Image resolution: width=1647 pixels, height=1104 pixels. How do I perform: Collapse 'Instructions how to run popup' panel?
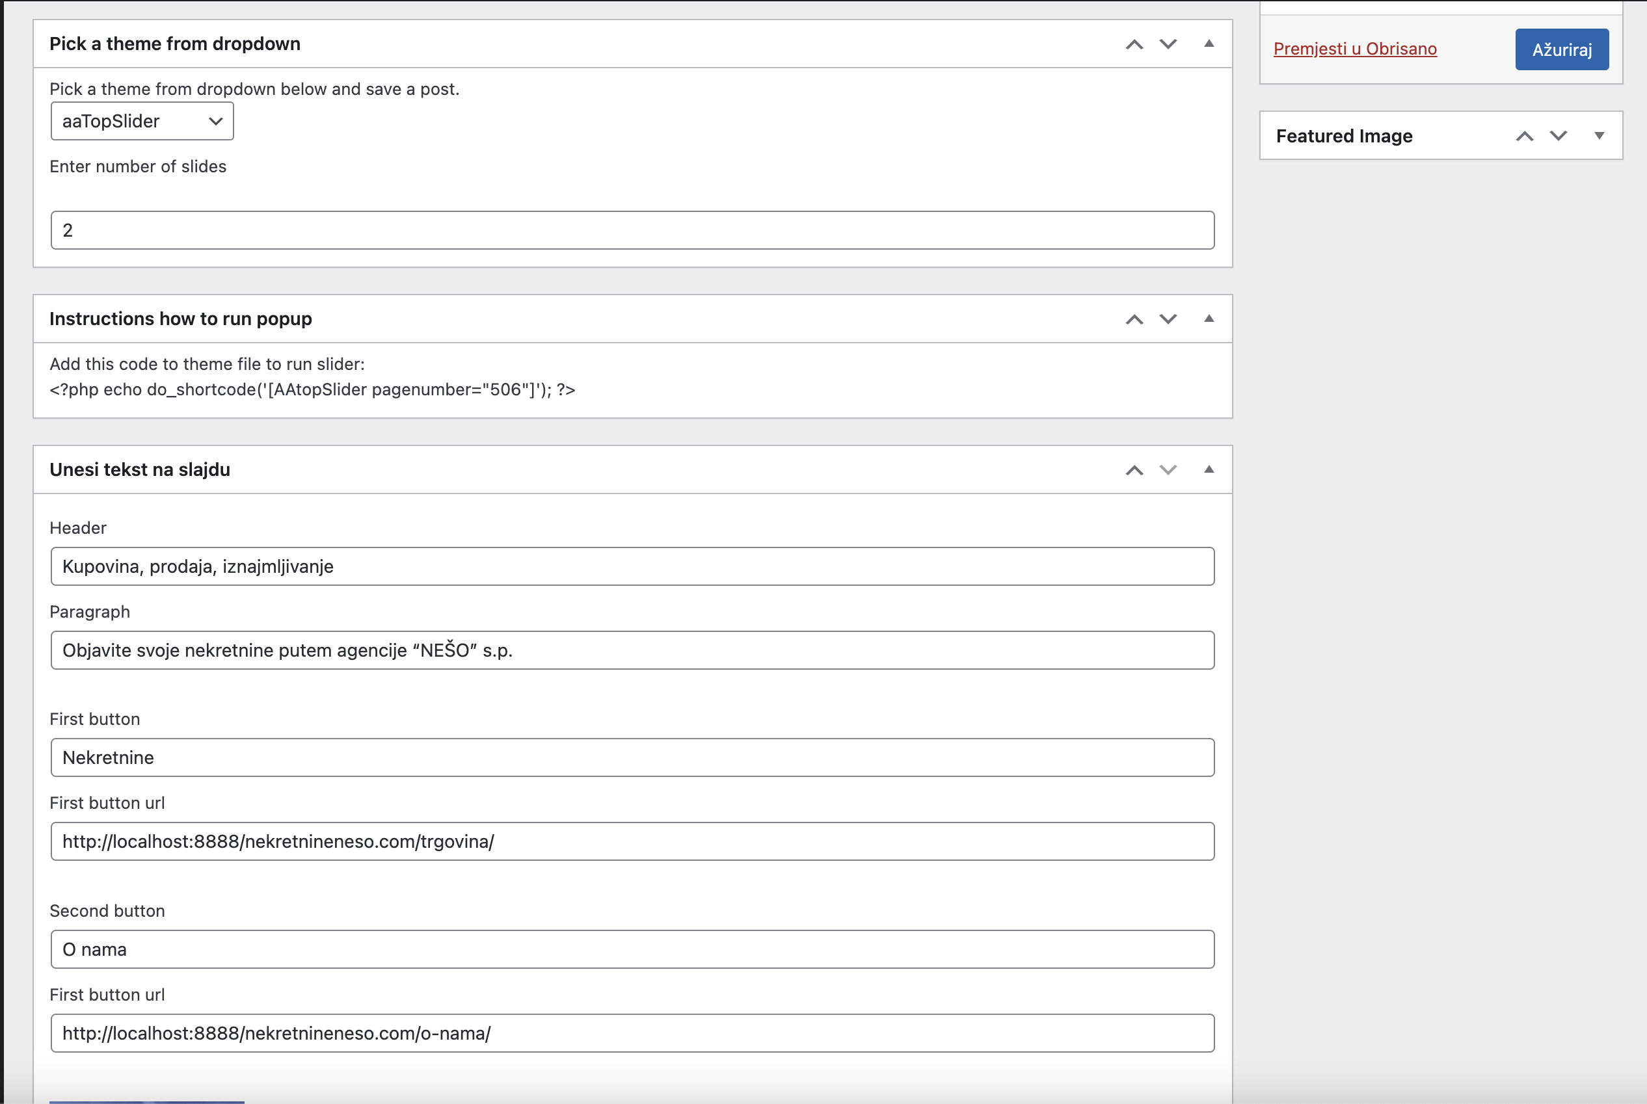[1209, 319]
